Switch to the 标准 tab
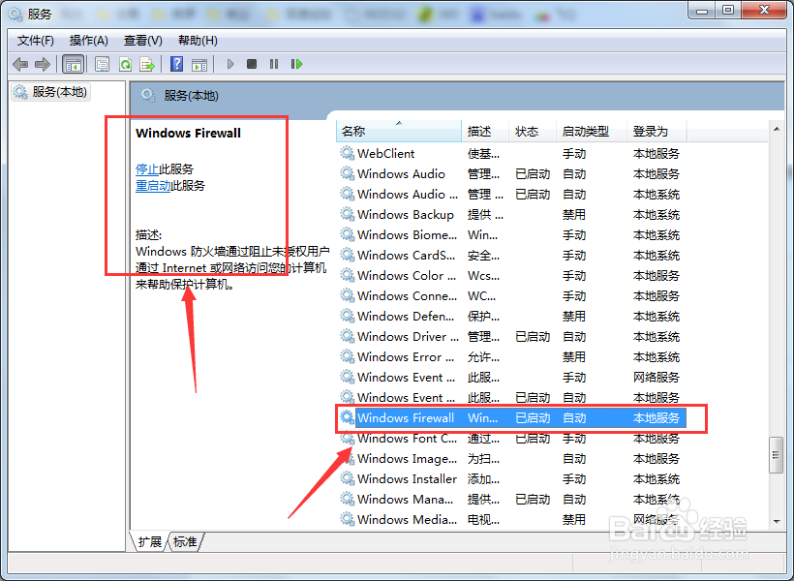The height and width of the screenshot is (581, 794). [185, 542]
